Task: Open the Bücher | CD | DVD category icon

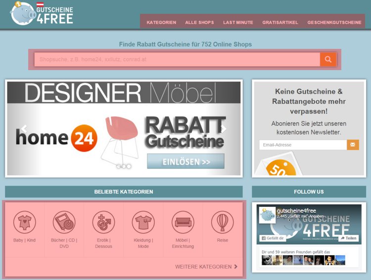Action: point(64,222)
